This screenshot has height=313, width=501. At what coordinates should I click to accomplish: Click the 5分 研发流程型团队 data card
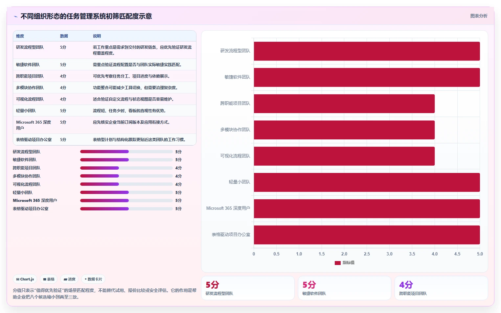(x=248, y=288)
